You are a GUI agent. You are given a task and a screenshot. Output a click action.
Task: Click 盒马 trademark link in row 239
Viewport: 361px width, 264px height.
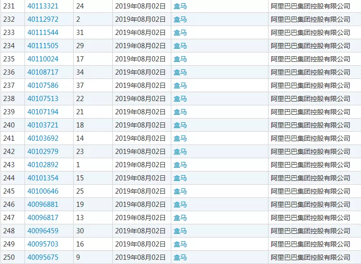[180, 112]
